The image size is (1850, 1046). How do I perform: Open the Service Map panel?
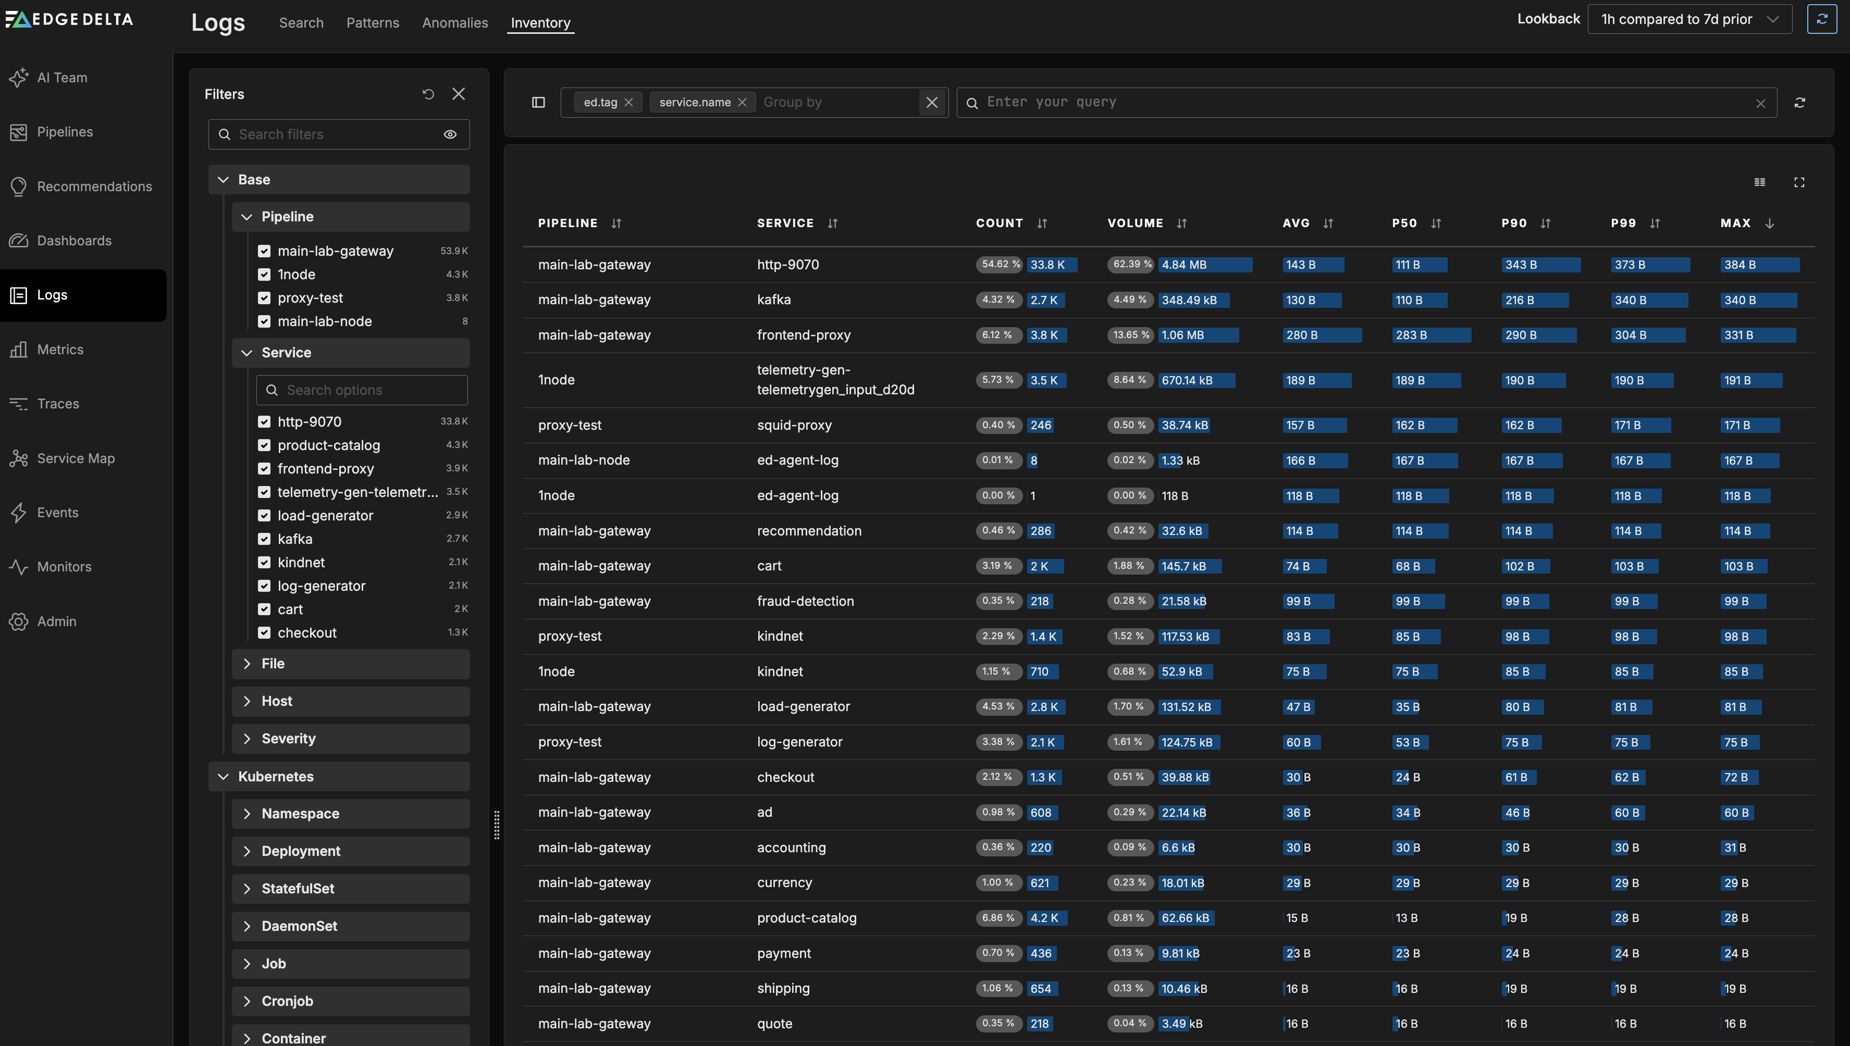pyautogui.click(x=76, y=457)
